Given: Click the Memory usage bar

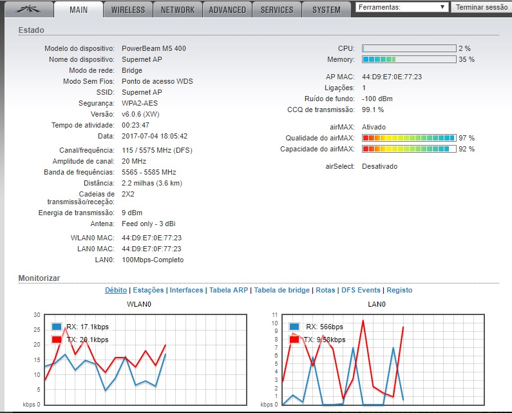Looking at the screenshot, I should click(409, 59).
